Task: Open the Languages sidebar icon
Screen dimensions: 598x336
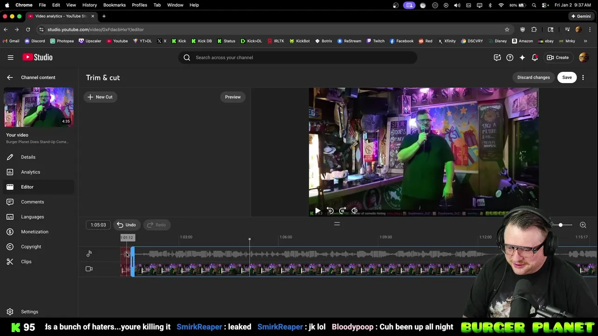Action: (10, 217)
